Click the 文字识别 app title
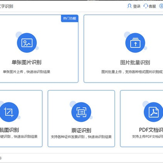Viewport: 163px width, 163px height. tap(6, 6)
